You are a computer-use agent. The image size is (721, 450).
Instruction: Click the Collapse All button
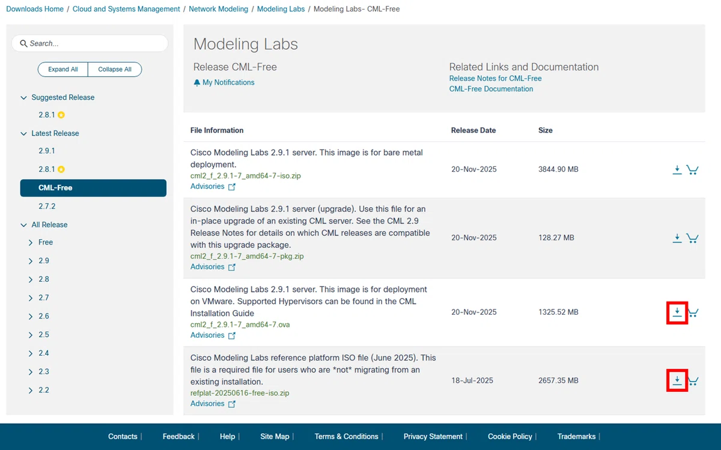[x=115, y=70]
